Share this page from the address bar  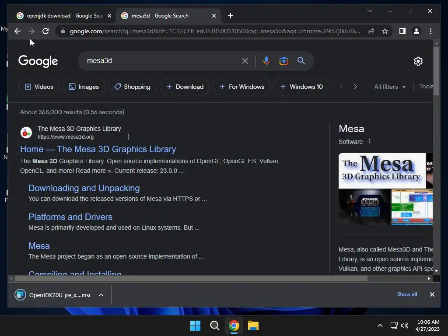[x=371, y=31]
